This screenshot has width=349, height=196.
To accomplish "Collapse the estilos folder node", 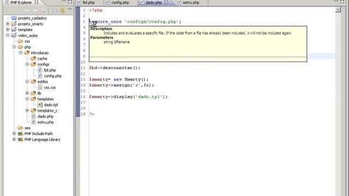I will pyautogui.click(x=27, y=82).
